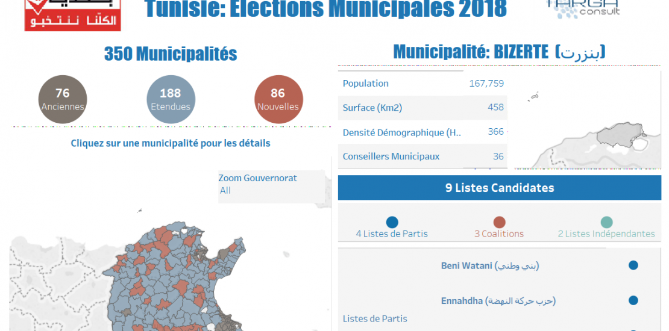
Task: Click the blue dot beside Ennahdha
Action: [x=633, y=300]
